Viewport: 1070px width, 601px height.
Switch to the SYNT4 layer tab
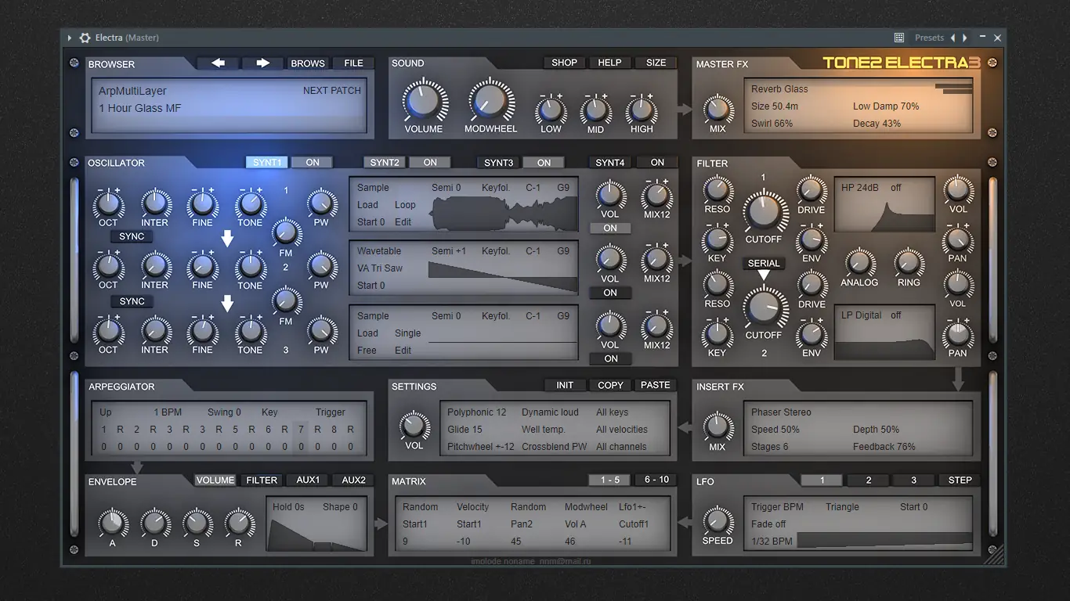[x=610, y=163]
